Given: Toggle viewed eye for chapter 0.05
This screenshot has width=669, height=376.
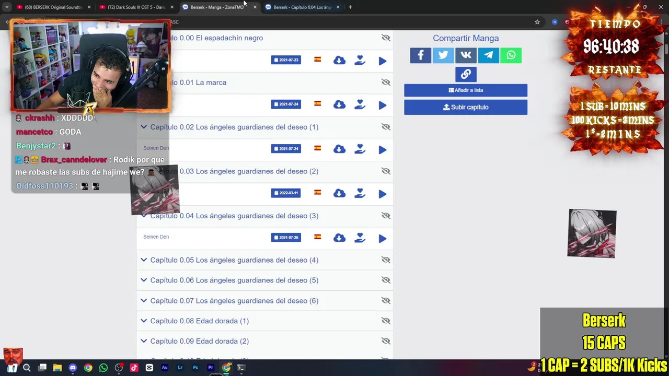Looking at the screenshot, I should 386,260.
